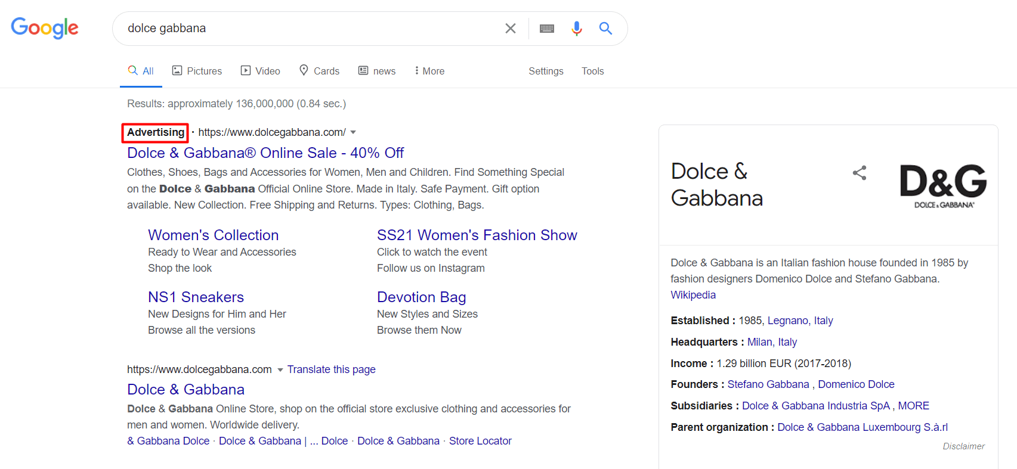Screen dimensions: 1017x469
Task: Click the Advertising label
Action: pyautogui.click(x=155, y=132)
